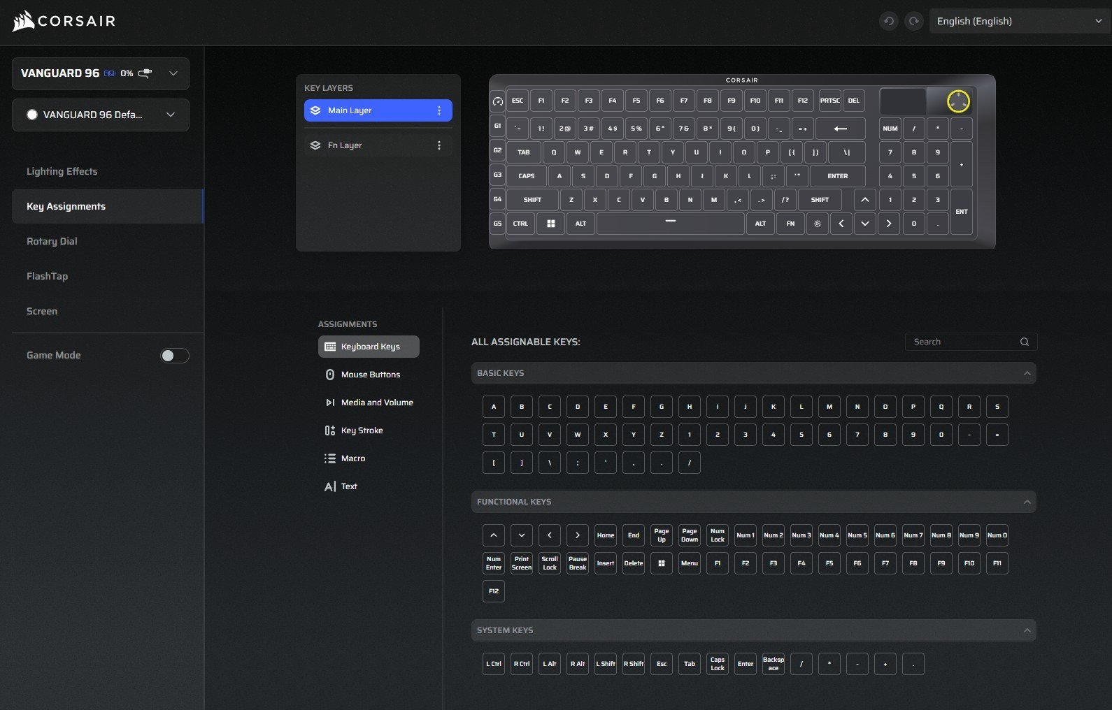Assign the Backspace system key
The height and width of the screenshot is (710, 1112).
pos(774,664)
